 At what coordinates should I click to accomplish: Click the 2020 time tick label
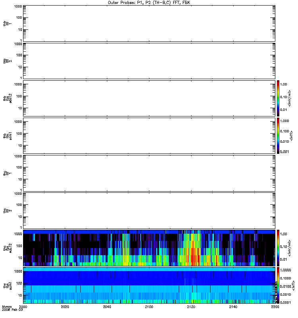[x=65, y=307]
